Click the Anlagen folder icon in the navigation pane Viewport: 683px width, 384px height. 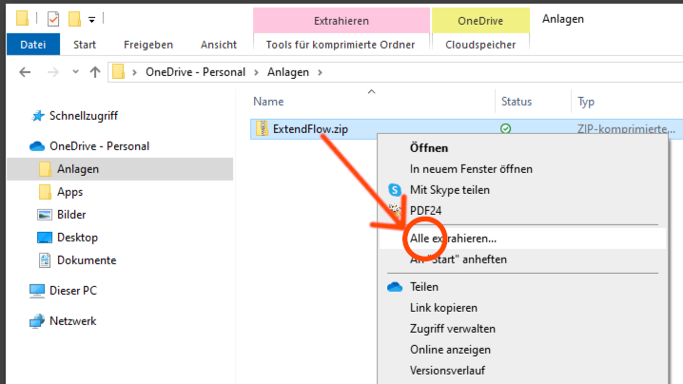[x=45, y=169]
